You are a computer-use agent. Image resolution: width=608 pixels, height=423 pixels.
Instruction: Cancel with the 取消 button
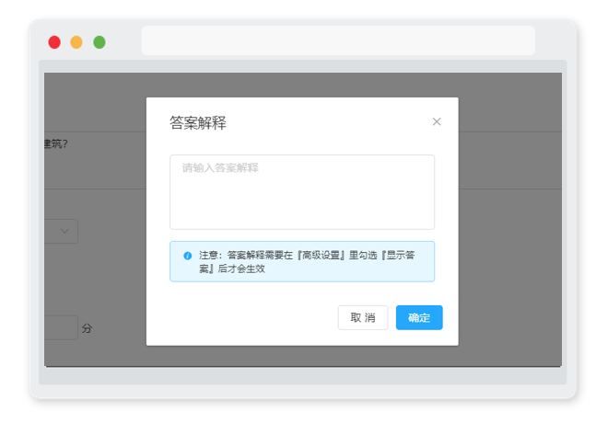(363, 318)
